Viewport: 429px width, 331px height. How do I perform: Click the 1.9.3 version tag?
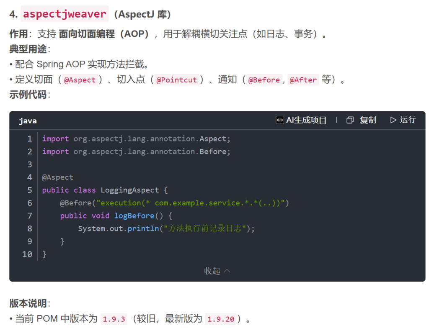(x=114, y=319)
